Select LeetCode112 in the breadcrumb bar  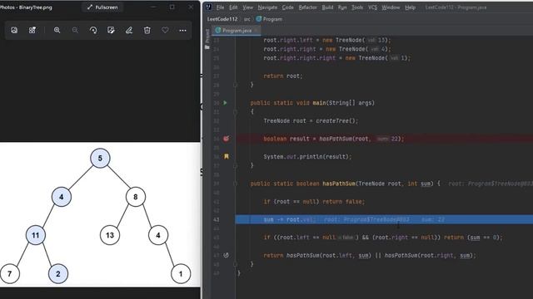222,19
